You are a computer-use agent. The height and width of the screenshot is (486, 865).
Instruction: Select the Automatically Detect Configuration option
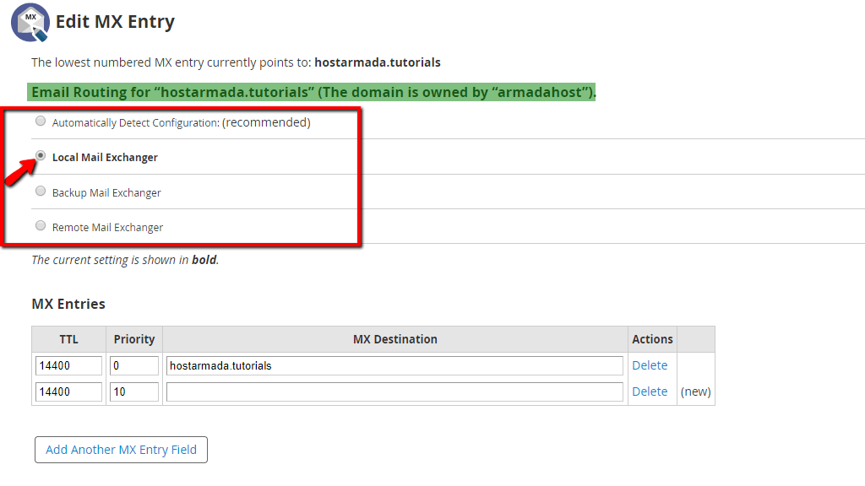[x=41, y=121]
